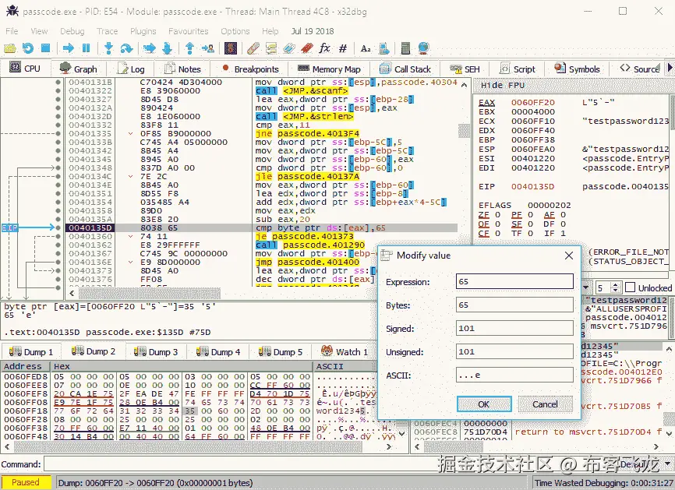Click Hide FPU button
The height and width of the screenshot is (490, 675).
pyautogui.click(x=503, y=85)
